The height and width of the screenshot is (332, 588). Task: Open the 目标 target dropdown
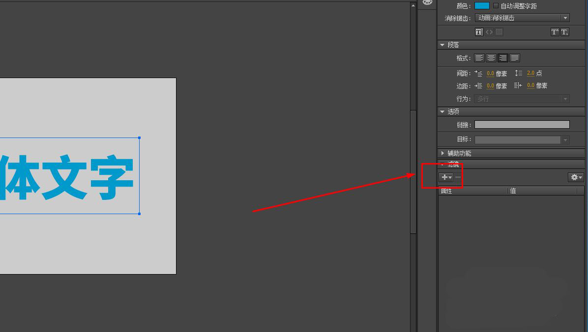click(x=522, y=140)
